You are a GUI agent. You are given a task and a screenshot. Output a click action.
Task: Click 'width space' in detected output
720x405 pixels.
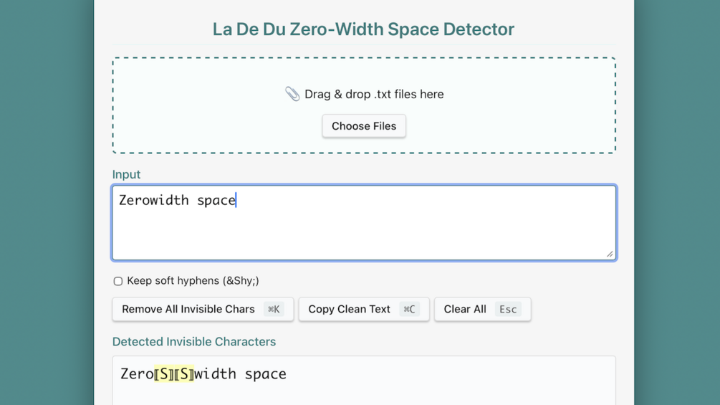click(x=240, y=374)
